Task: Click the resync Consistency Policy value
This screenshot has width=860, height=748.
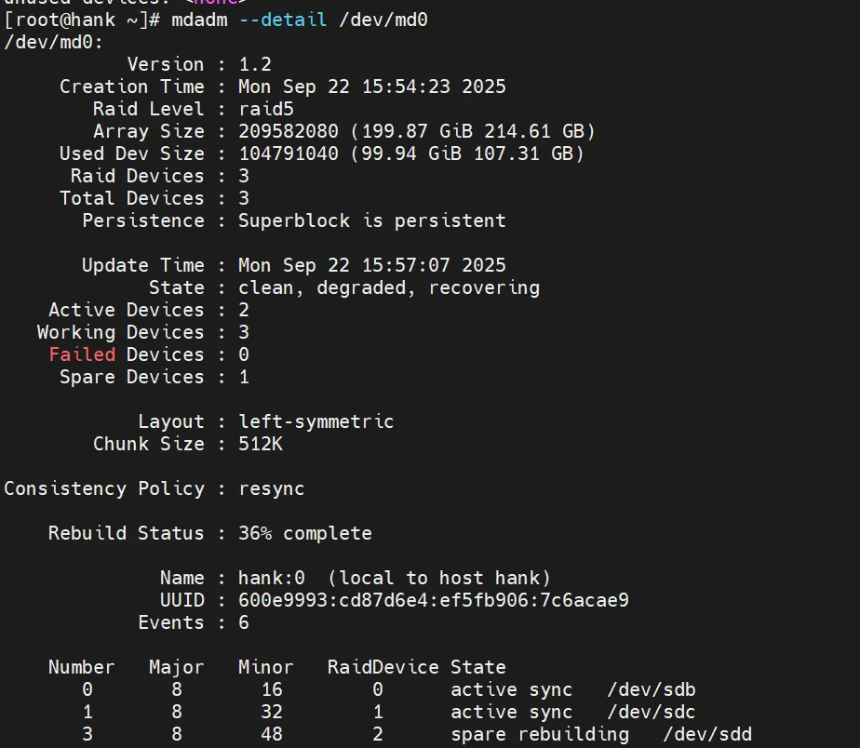Action: 272,488
